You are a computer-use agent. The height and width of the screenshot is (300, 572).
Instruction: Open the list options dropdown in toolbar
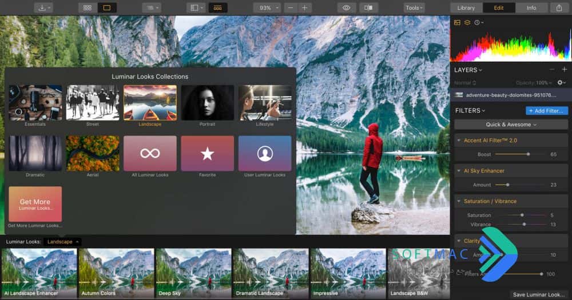pos(152,7)
